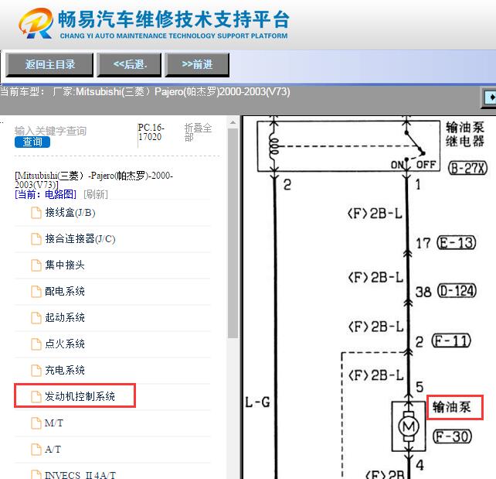The image size is (496, 479).
Task: Click document icon beside 发动机控制系统
Action: [x=36, y=397]
